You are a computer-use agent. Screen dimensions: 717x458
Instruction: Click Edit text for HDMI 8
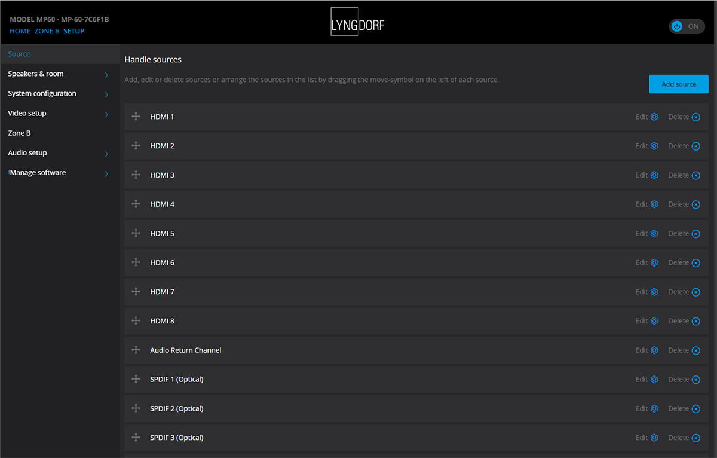click(642, 321)
